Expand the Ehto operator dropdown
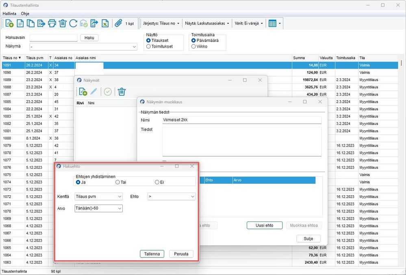406x275 pixels. point(172,196)
